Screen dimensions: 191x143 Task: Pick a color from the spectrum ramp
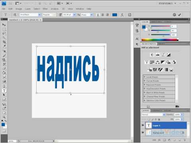tap(160, 40)
